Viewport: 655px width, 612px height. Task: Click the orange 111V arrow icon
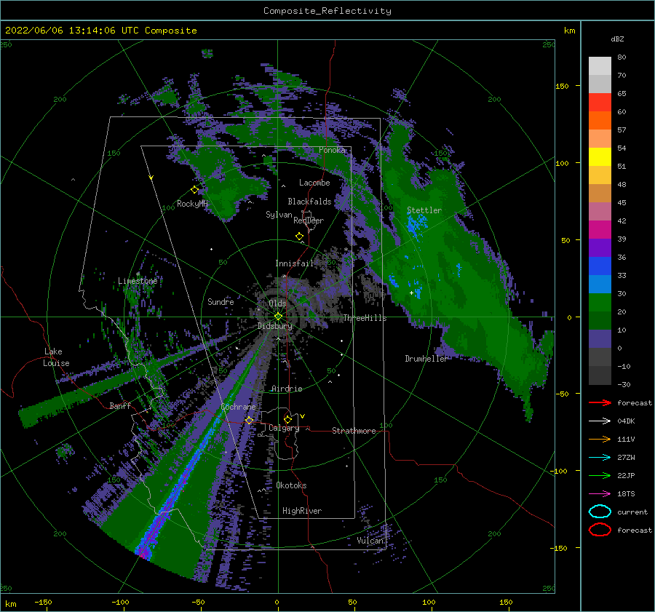[x=600, y=439]
